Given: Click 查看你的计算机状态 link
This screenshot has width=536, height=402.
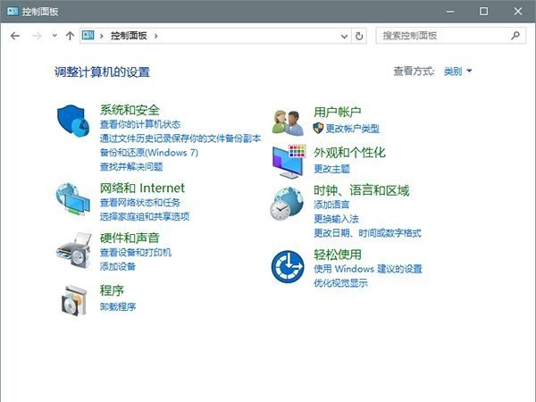Looking at the screenshot, I should click(140, 124).
